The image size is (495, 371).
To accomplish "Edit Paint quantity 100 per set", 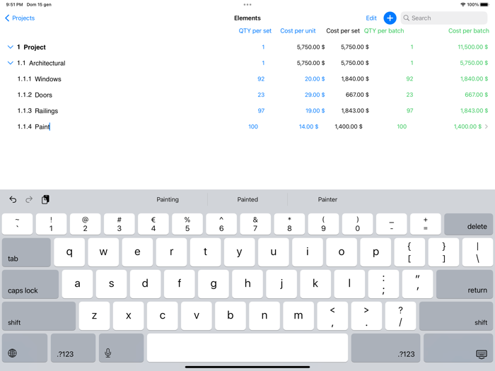I will (253, 126).
